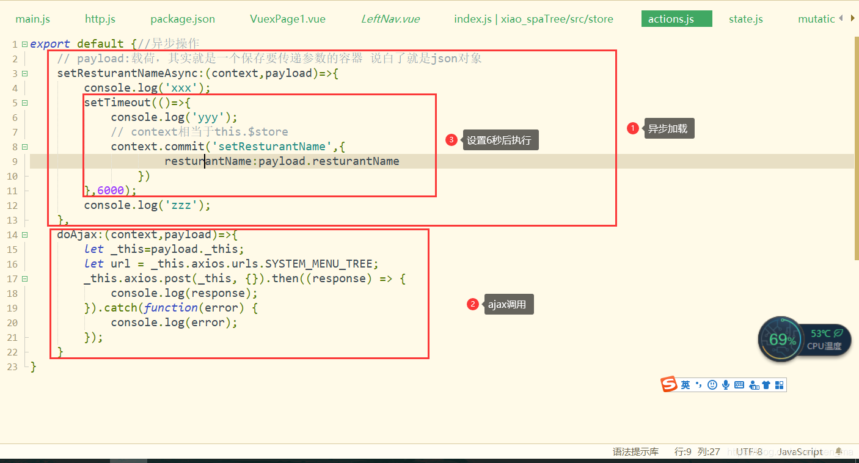
Task: Place cursor in console.log('xxx') line
Action: coord(147,88)
